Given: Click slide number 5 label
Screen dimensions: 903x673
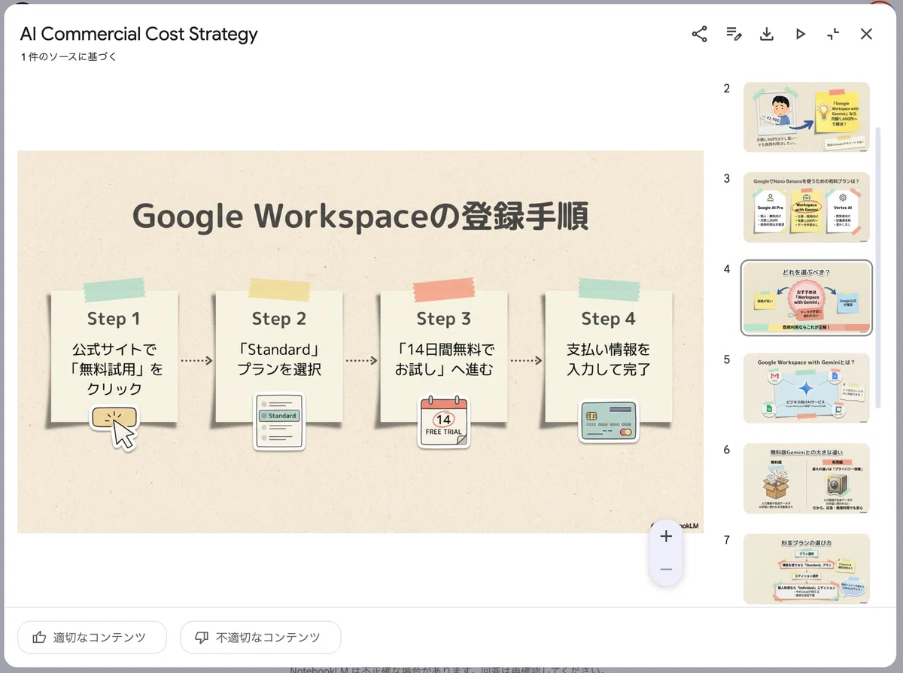Looking at the screenshot, I should click(x=727, y=359).
